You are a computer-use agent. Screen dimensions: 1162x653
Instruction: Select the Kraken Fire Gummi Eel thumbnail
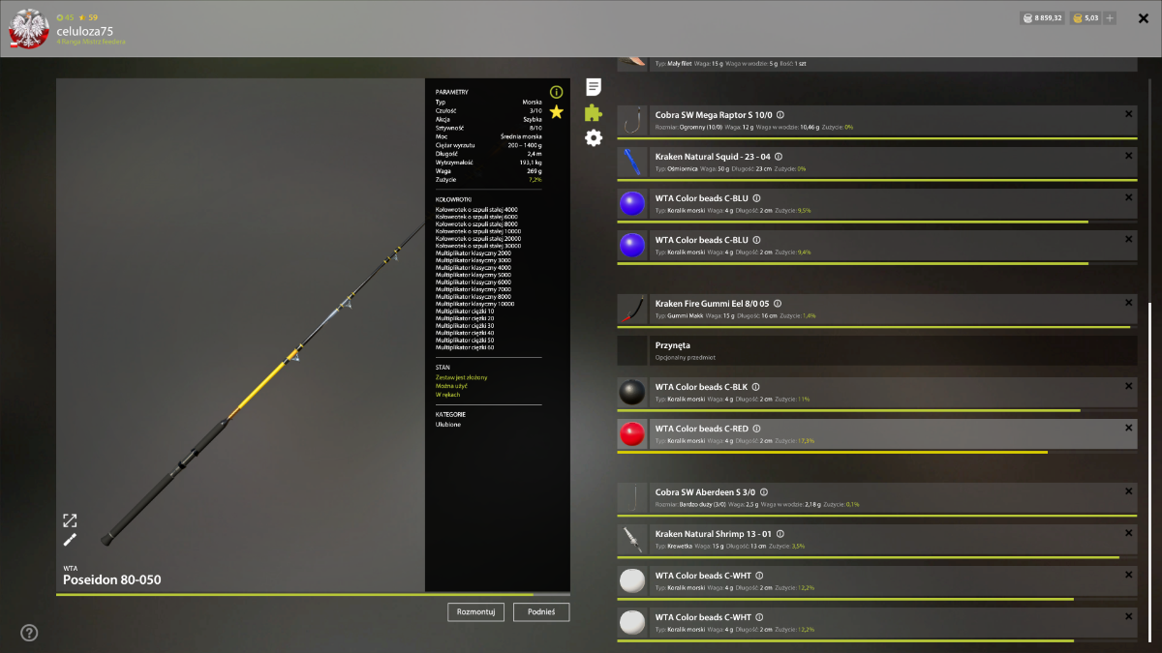click(632, 310)
